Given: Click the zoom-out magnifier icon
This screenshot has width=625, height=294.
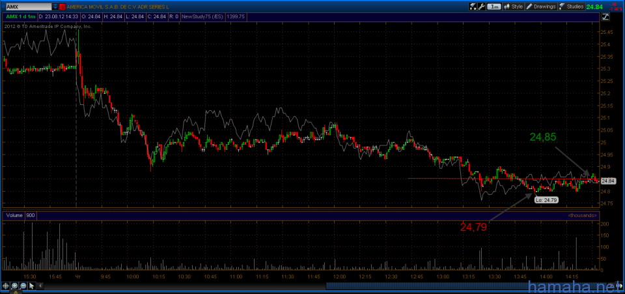Looking at the screenshot, I should click(x=23, y=286).
